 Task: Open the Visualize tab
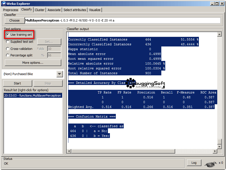point(95,10)
